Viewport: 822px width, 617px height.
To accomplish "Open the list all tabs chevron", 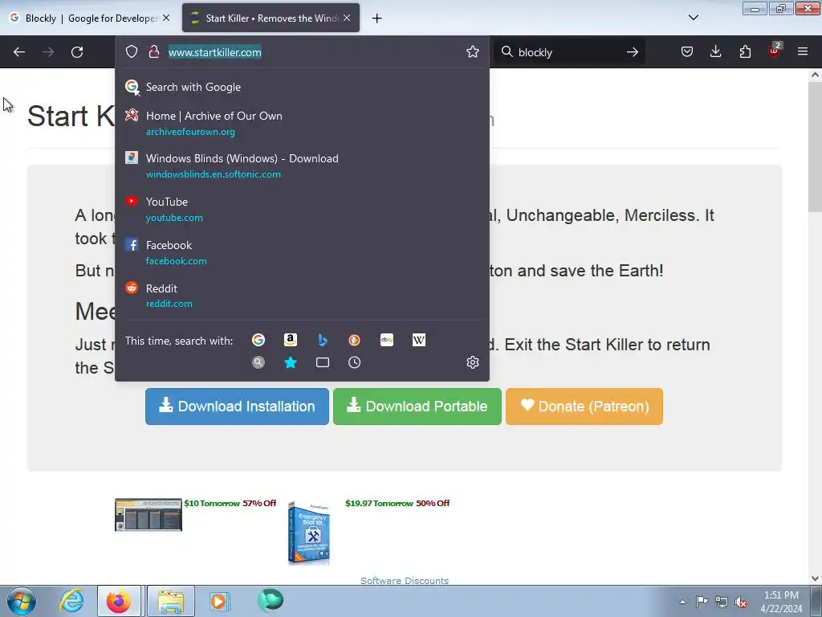I will point(693,18).
